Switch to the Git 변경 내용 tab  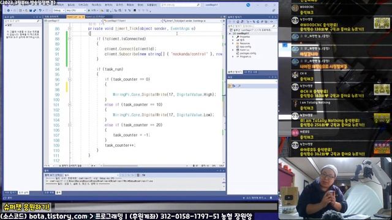[x=251, y=72]
